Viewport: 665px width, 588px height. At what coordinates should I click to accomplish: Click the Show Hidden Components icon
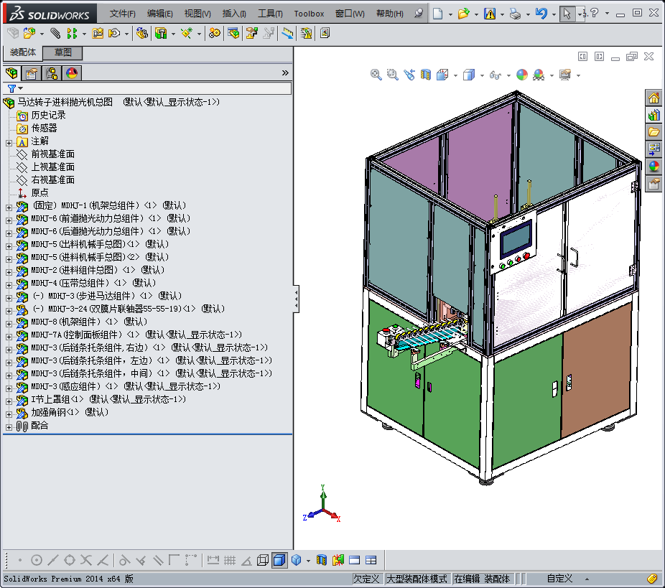142,33
